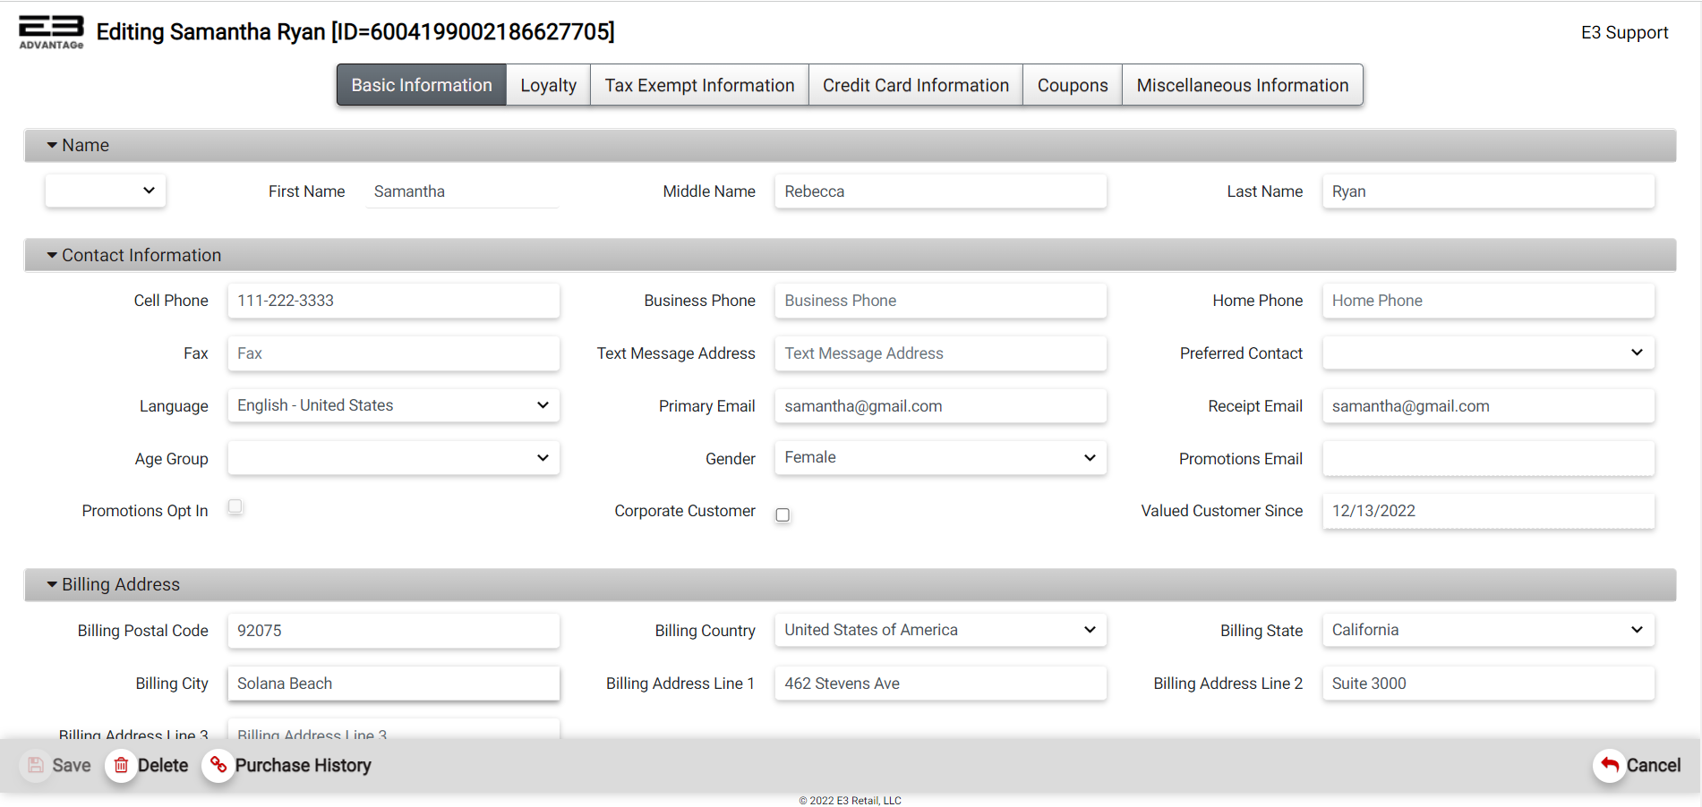Click into the Business Phone field
This screenshot has height=807, width=1702.
(x=940, y=301)
